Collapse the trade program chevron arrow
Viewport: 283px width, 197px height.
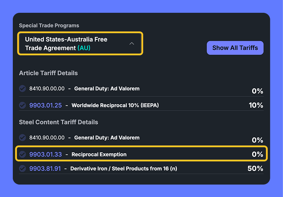131,44
